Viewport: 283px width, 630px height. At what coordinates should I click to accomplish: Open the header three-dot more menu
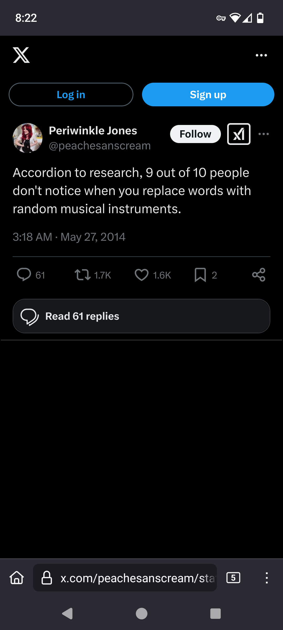tap(261, 55)
